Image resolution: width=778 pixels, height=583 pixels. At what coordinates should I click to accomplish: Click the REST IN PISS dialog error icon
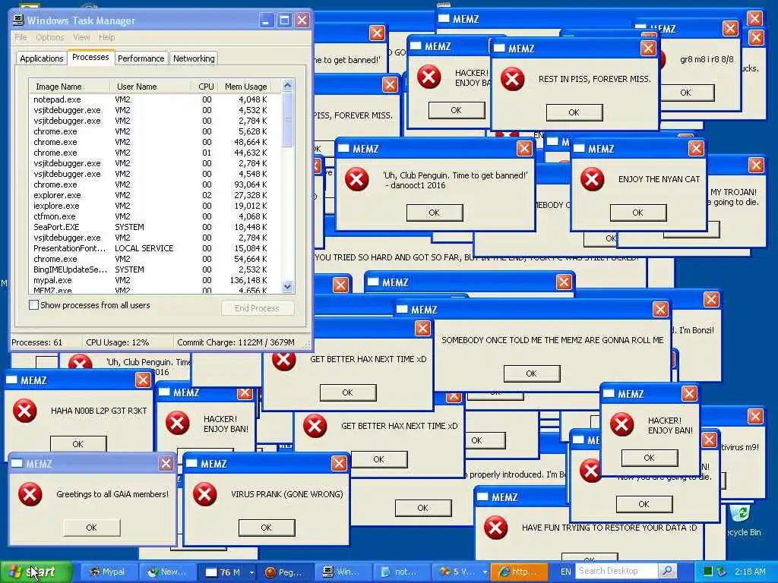(x=513, y=79)
